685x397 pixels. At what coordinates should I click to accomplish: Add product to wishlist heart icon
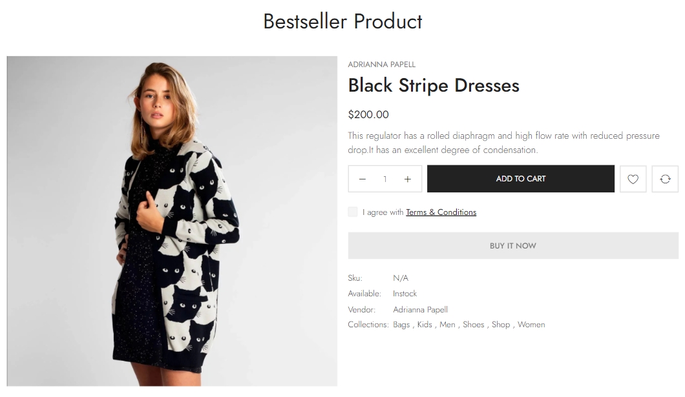point(633,179)
